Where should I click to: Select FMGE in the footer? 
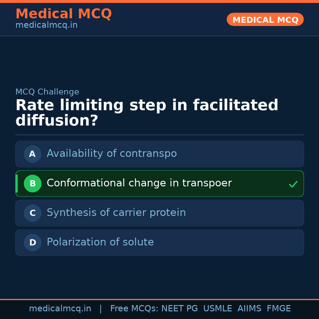click(x=279, y=309)
